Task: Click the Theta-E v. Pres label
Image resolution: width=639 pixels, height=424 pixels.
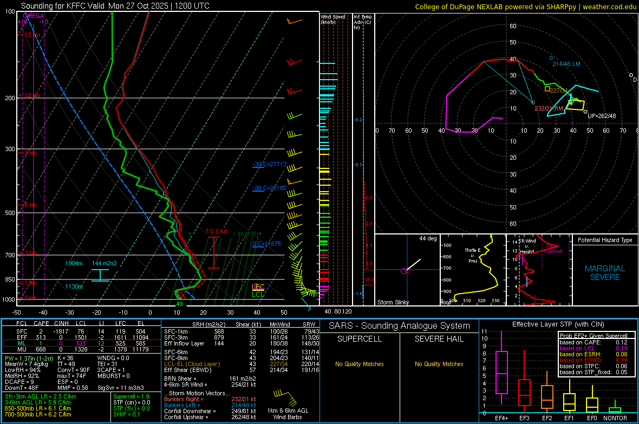Action: 473,255
